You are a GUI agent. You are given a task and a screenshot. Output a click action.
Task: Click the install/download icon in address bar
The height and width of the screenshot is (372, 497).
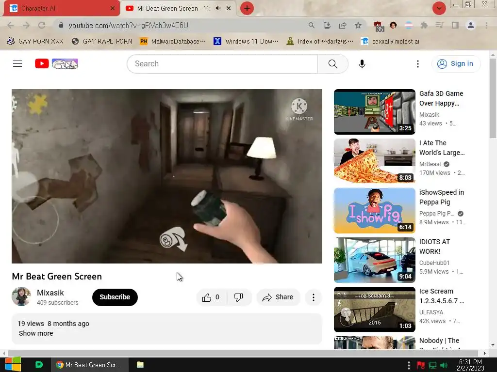pyautogui.click(x=327, y=25)
